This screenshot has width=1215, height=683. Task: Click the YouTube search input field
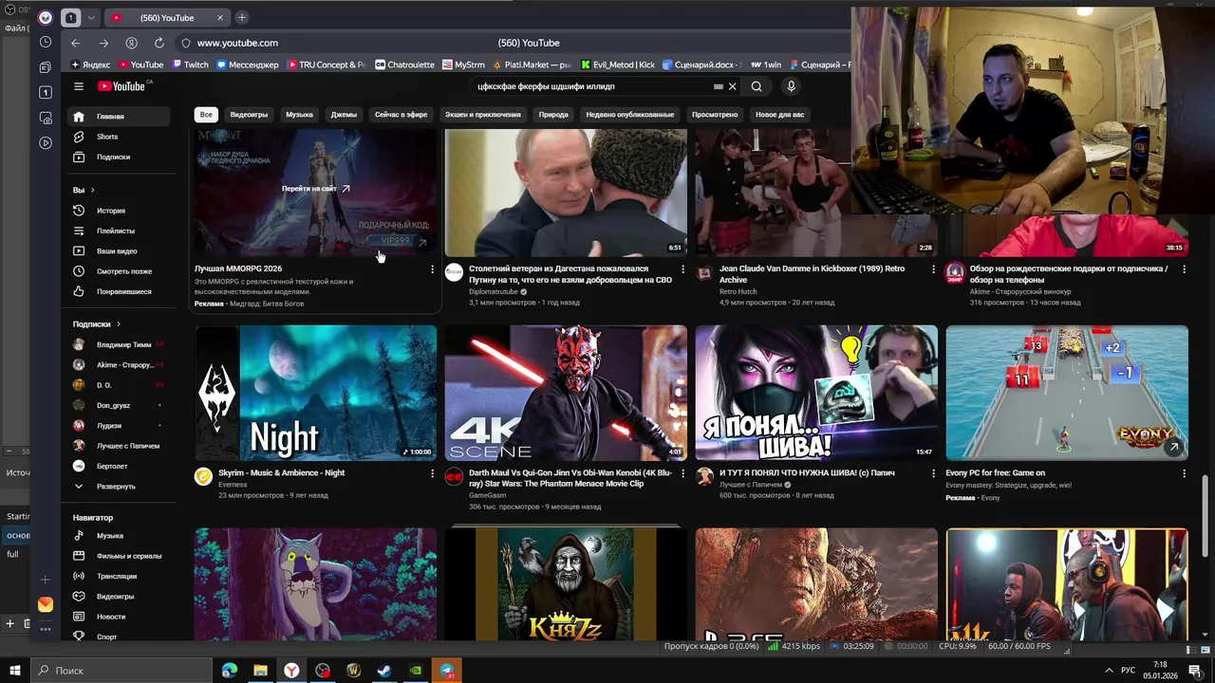pyautogui.click(x=593, y=86)
